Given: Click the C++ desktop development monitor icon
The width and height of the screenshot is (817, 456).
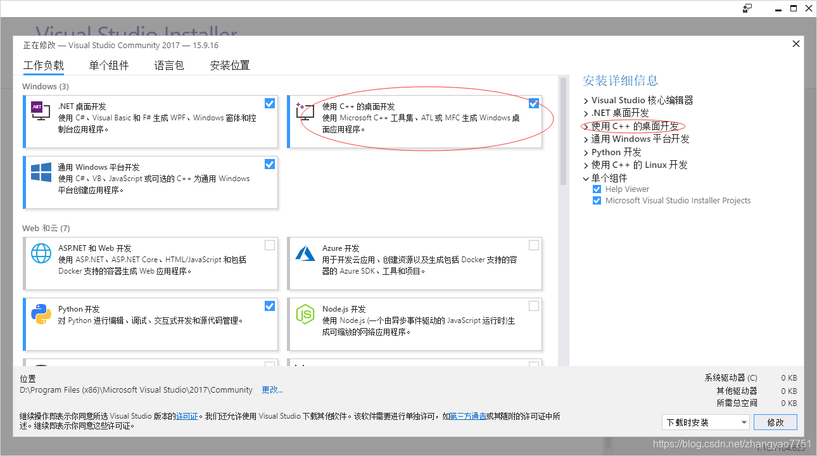Looking at the screenshot, I should (305, 111).
